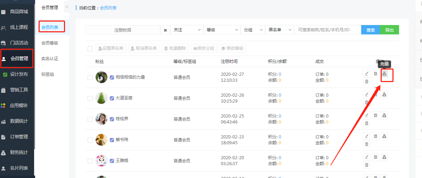Open recharge money-bag icon for 大道至简

tap(384, 94)
